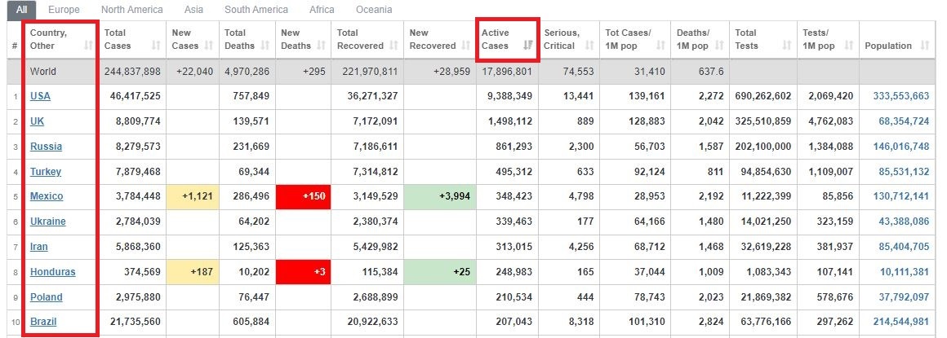Image resolution: width=947 pixels, height=338 pixels.
Task: Open the Asia tab
Action: point(193,10)
